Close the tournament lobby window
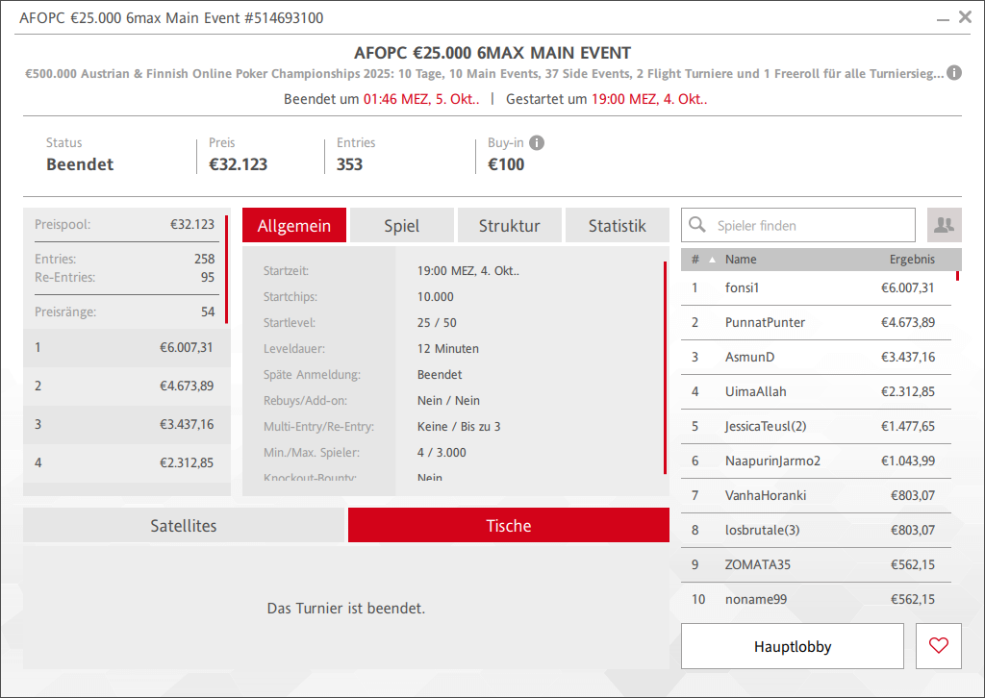 click(965, 16)
